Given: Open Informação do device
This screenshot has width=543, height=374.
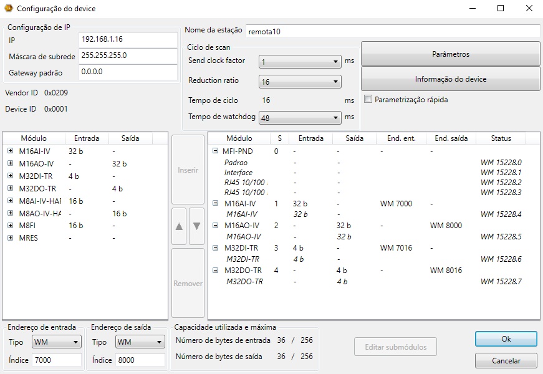Looking at the screenshot, I should click(x=450, y=79).
